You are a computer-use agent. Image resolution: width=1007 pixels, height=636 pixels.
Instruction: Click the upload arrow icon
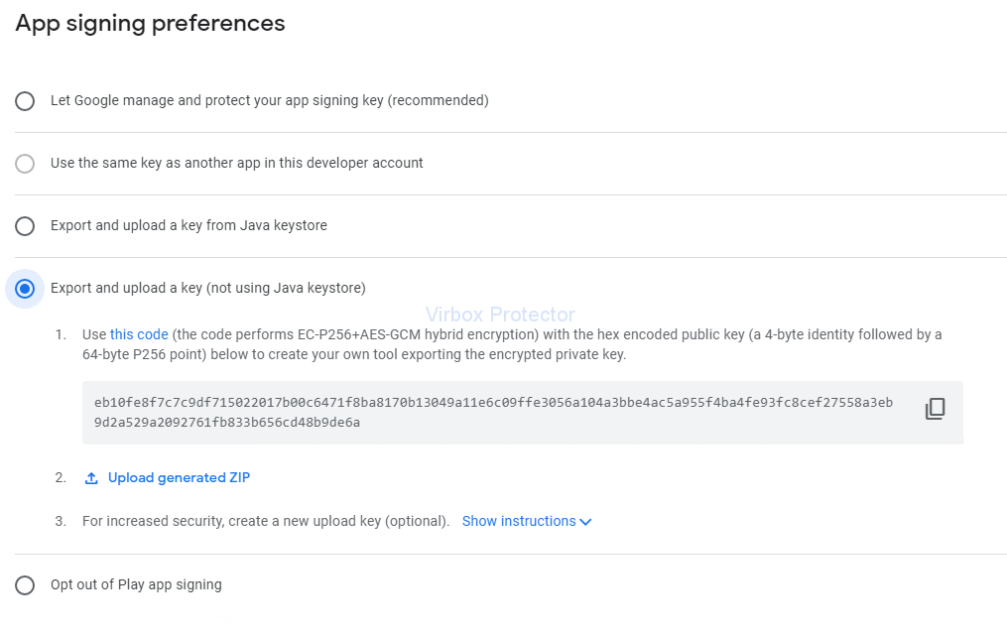click(91, 478)
